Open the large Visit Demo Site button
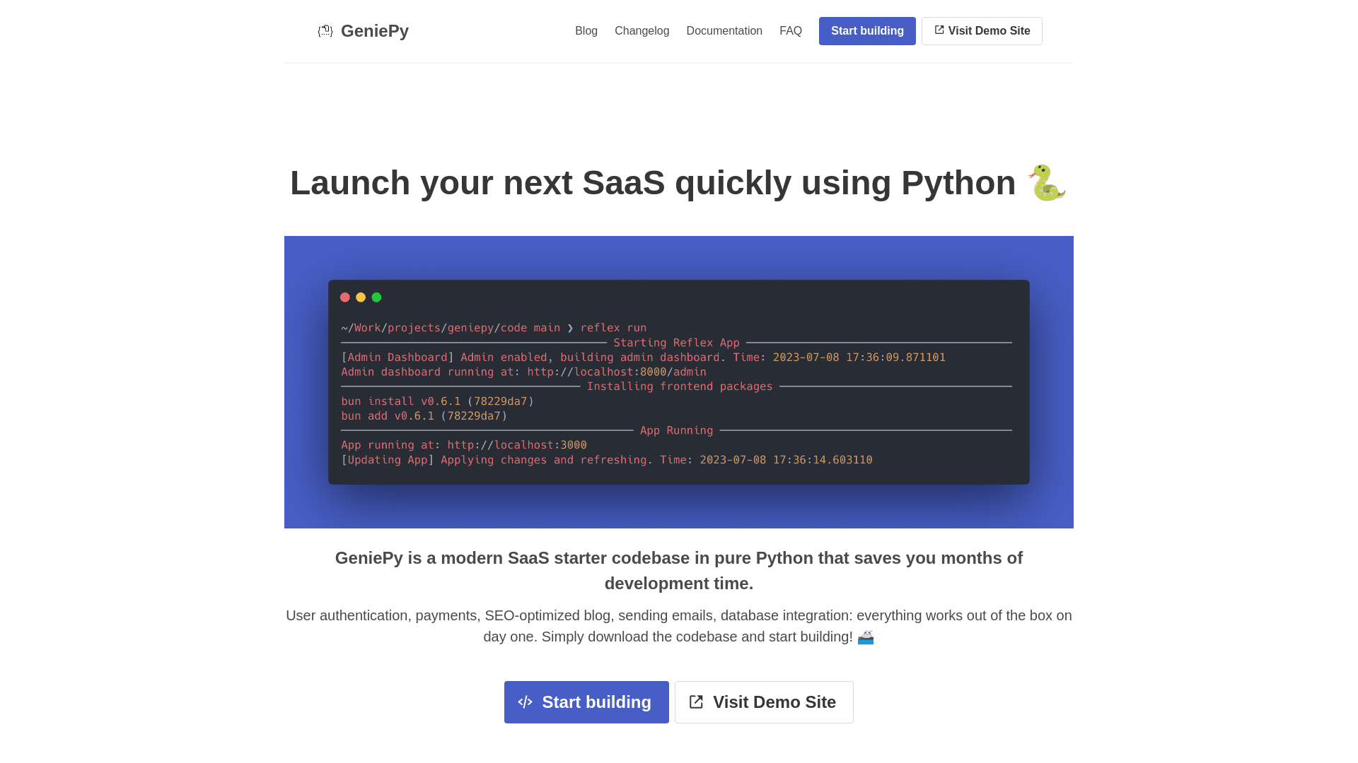1358x763 pixels. [x=774, y=702]
